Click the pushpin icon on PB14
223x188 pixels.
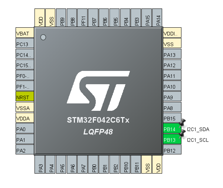click(182, 123)
